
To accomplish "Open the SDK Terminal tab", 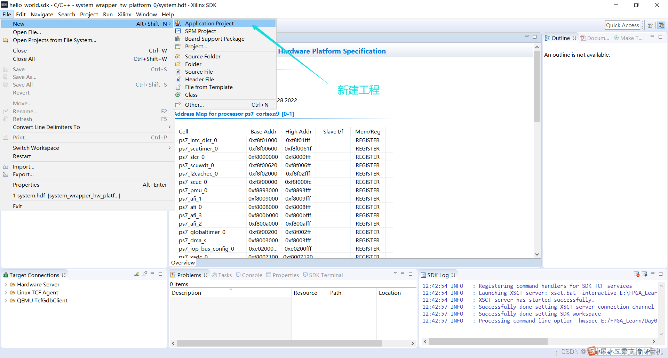I will coord(323,275).
